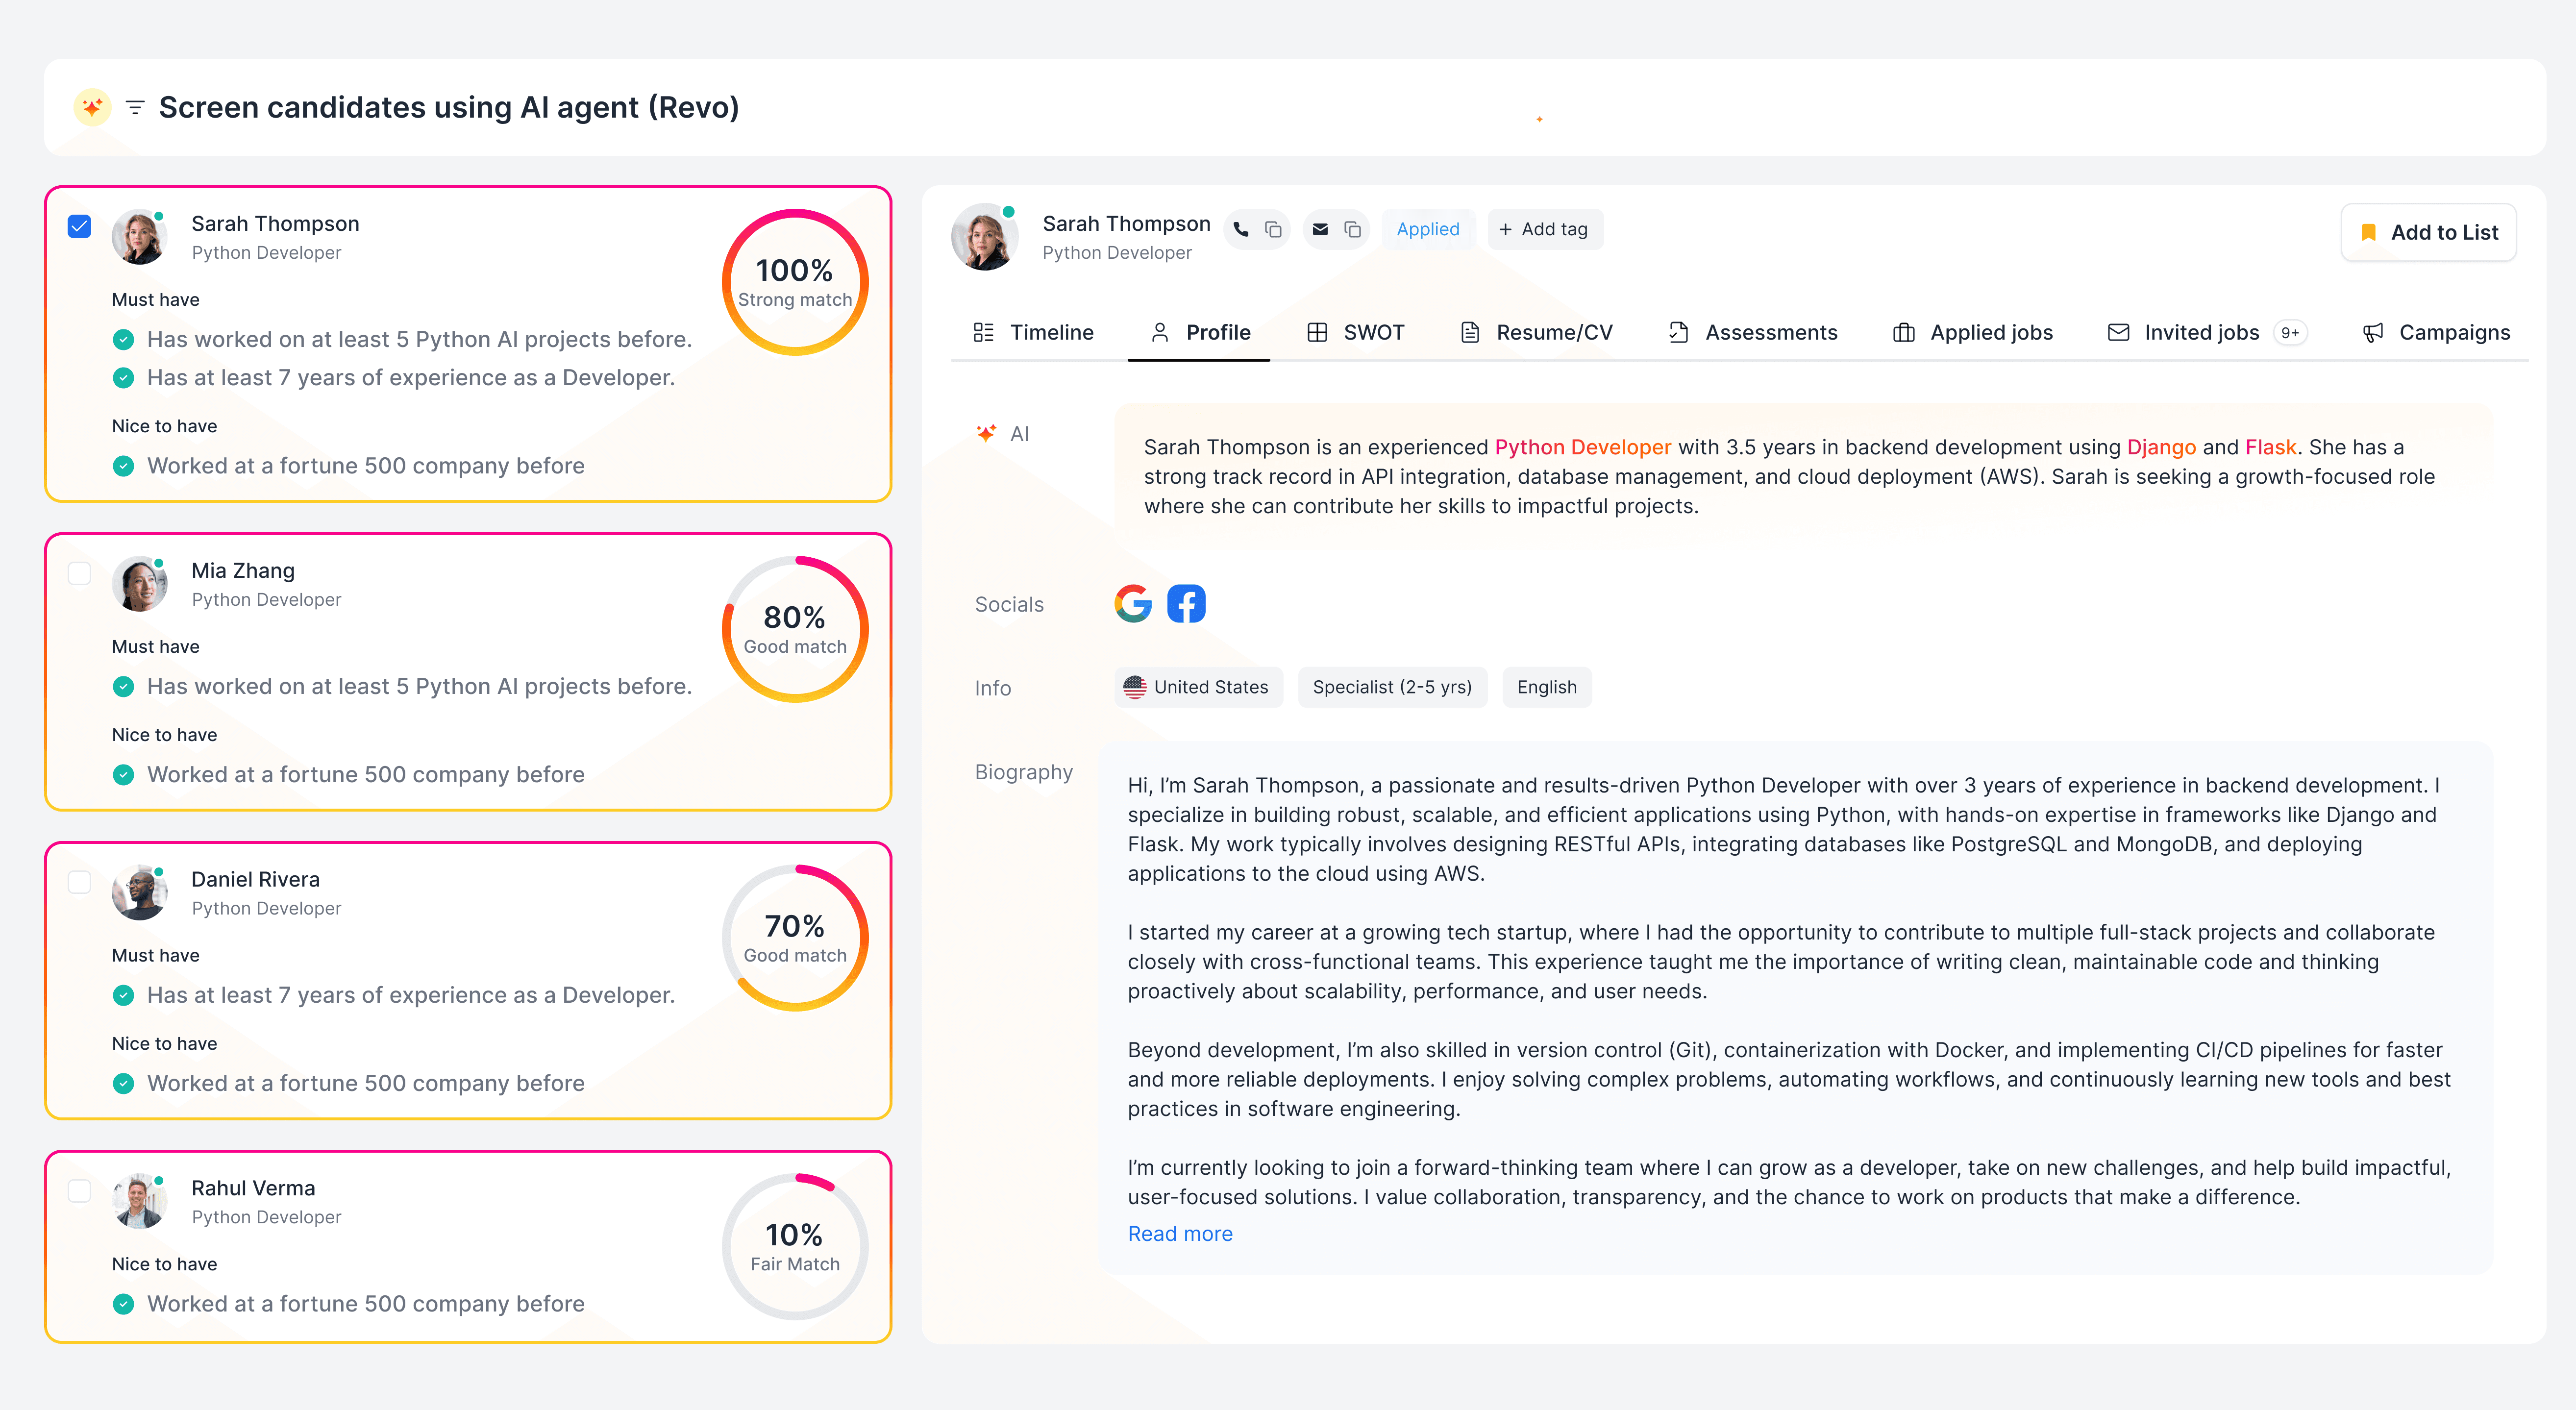Open Daniel Rivera's candidate name
Viewport: 2576px width, 1410px height.
pos(255,880)
